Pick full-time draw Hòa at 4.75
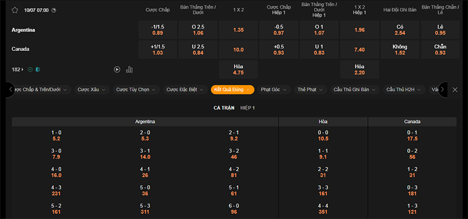The image size is (468, 219). click(x=238, y=69)
